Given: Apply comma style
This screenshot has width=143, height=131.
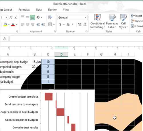Looking at the screenshot, I should (x=73, y=25).
